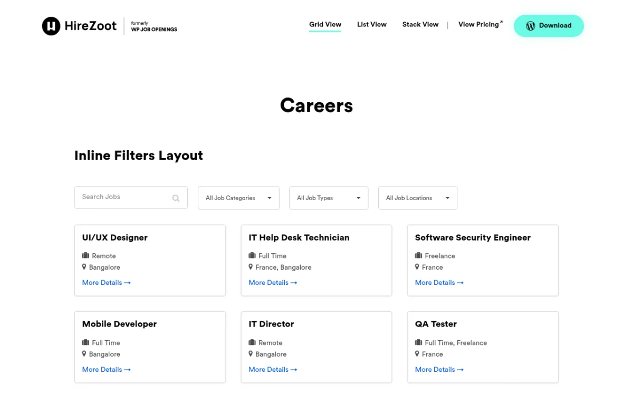Switch to Grid View tab

(325, 24)
